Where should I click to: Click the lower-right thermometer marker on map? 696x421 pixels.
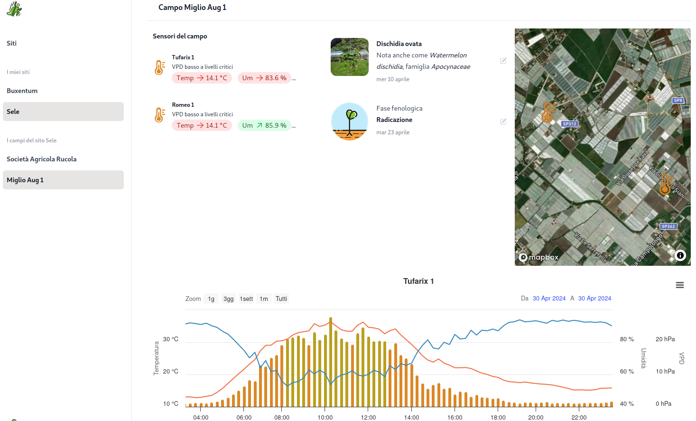coord(666,184)
